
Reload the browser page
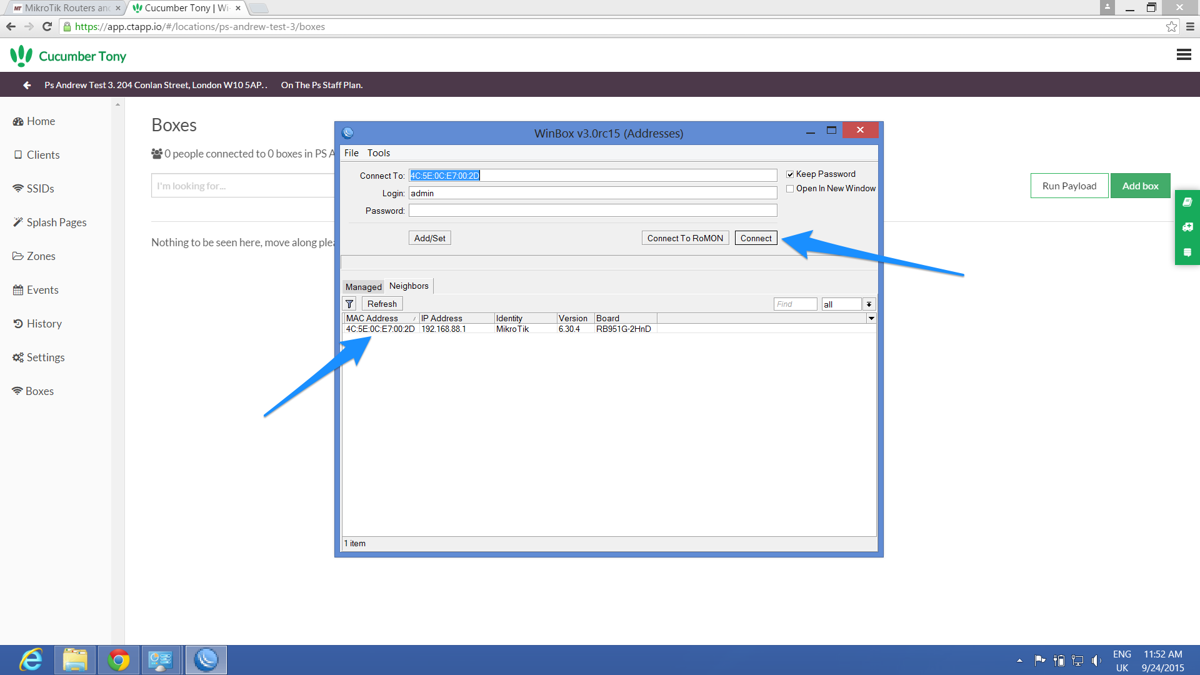click(x=47, y=26)
